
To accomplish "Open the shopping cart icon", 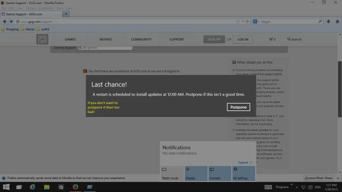I will [272, 39].
